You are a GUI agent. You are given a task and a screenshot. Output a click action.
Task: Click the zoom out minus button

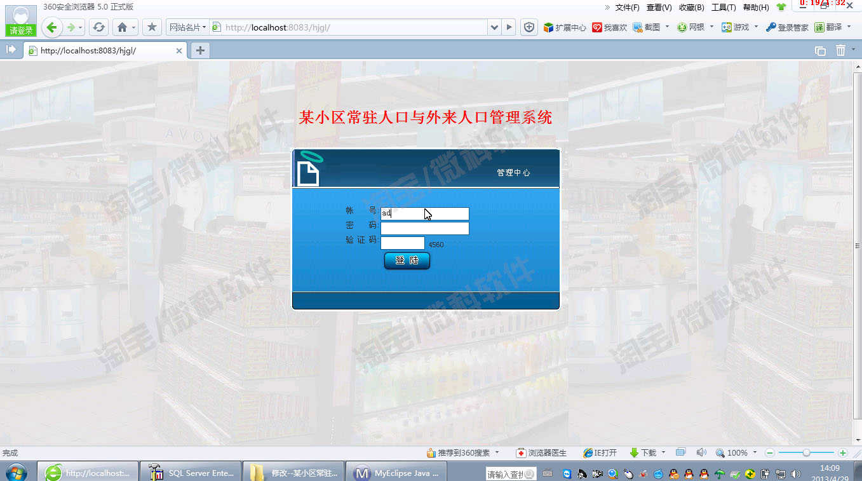pos(769,453)
